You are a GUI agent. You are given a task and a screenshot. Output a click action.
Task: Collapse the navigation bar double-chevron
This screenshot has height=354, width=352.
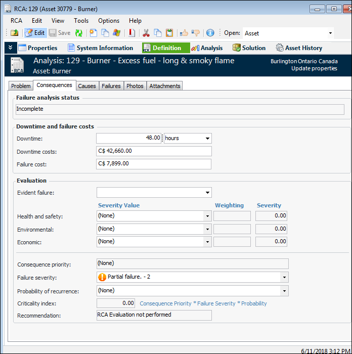(11, 48)
